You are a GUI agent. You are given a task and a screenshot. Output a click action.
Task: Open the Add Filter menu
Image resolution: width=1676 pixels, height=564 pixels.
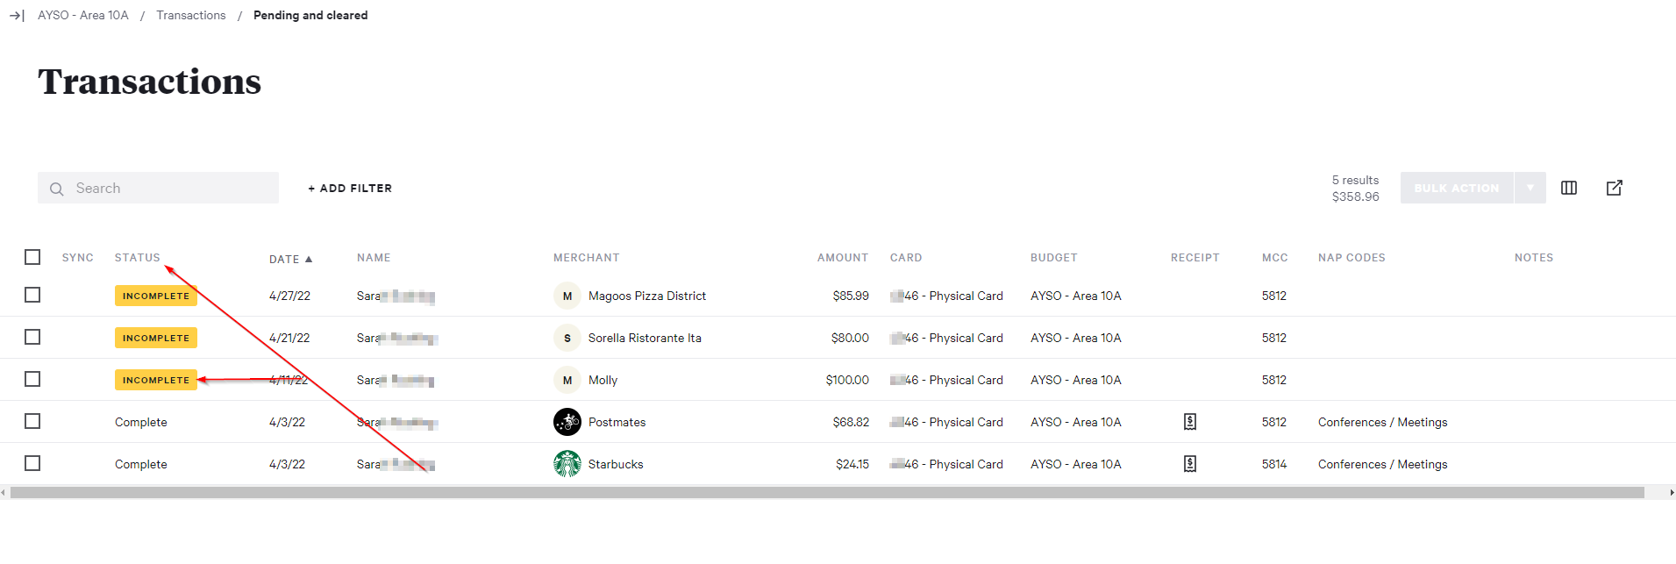[350, 189]
